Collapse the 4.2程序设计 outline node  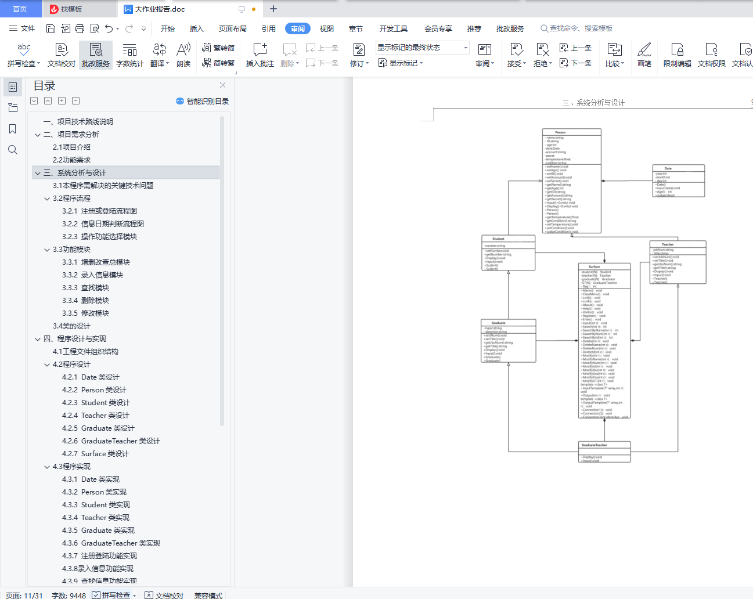click(47, 365)
